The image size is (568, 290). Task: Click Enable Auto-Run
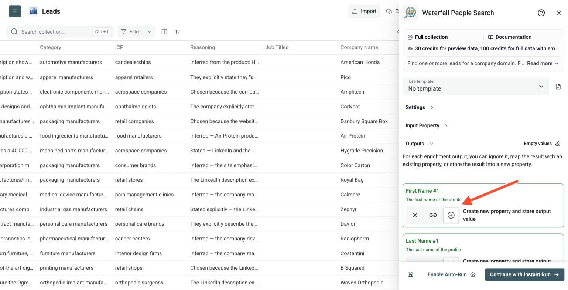[447, 274]
